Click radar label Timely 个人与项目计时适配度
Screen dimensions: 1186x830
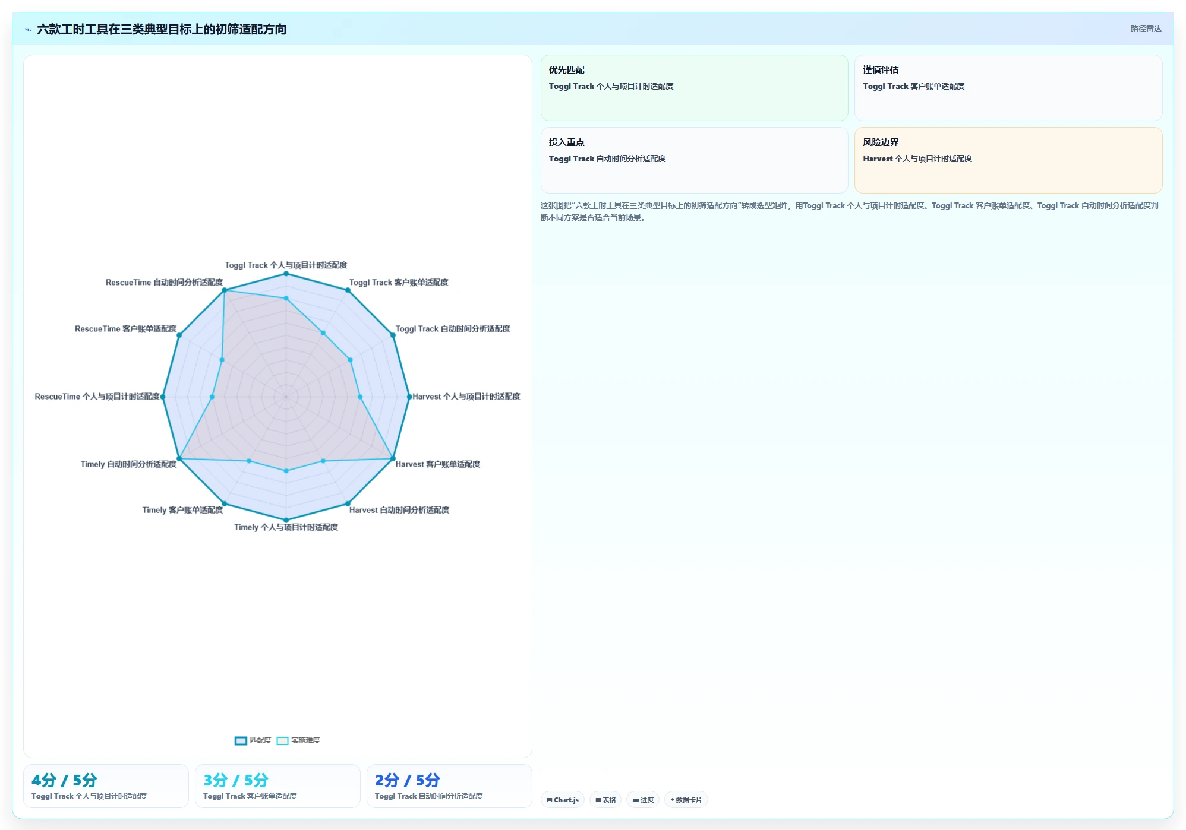click(286, 527)
